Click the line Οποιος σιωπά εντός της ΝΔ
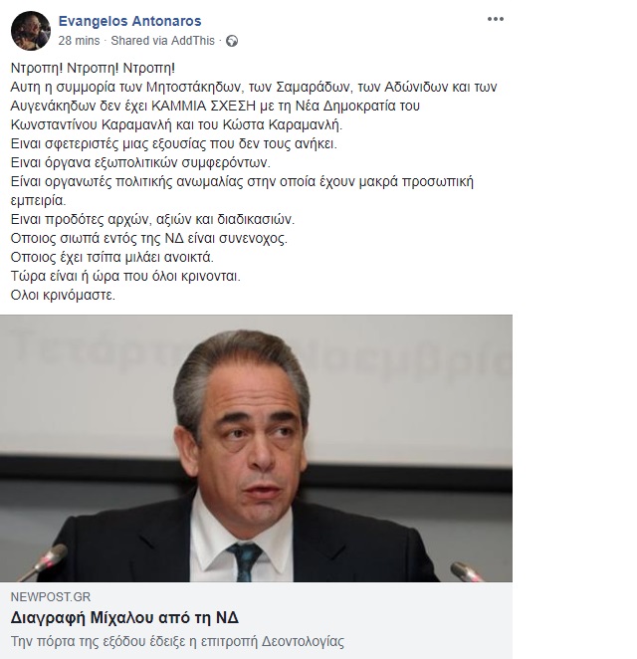 pos(149,238)
